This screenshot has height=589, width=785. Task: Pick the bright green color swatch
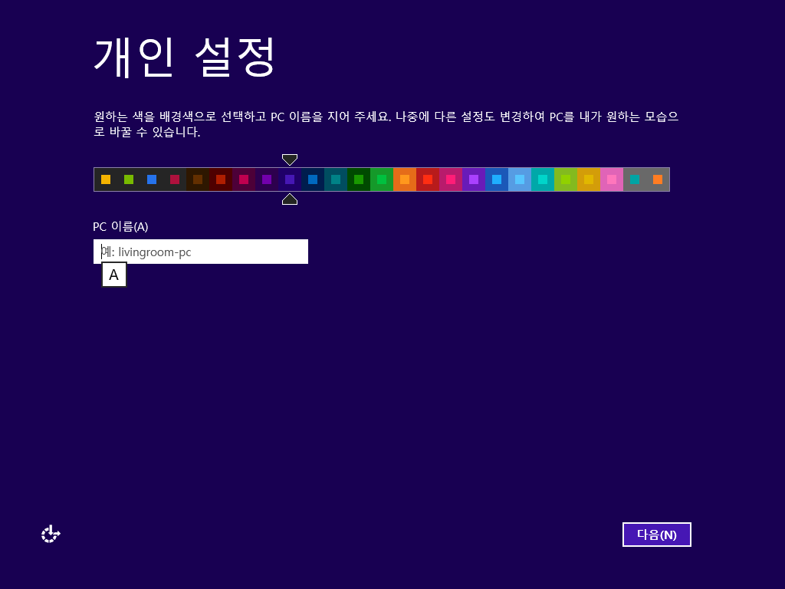click(382, 179)
